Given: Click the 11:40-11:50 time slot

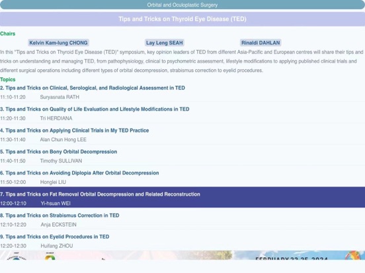Looking at the screenshot, I should point(13,161).
